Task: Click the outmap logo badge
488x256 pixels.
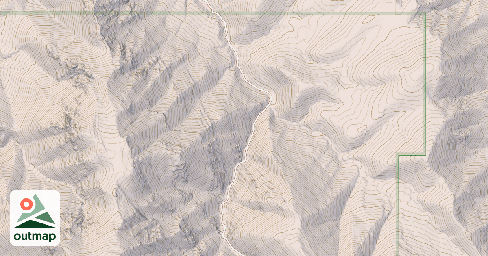Action: click(x=35, y=218)
